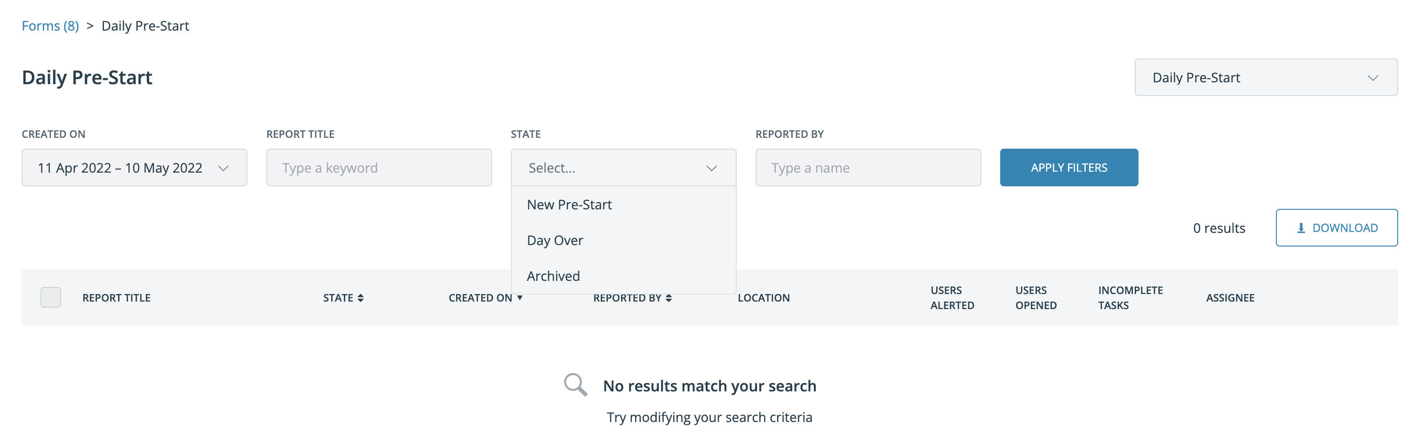
Task: Toggle the select-all reports checkbox
Action: pos(51,297)
